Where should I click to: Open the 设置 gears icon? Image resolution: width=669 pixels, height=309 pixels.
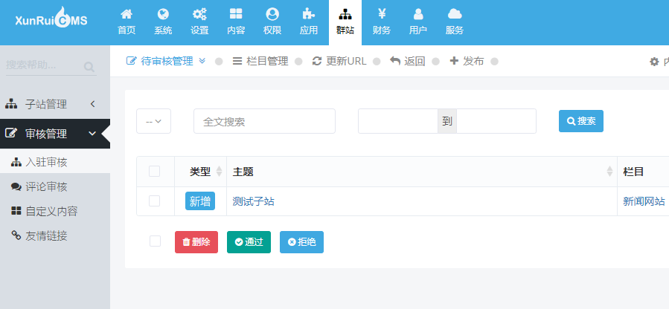pos(199,14)
